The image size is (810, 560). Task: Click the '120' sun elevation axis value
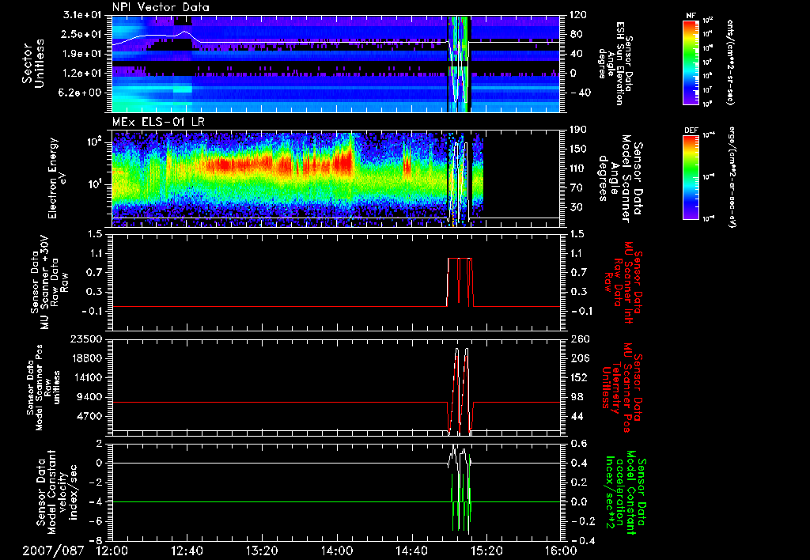click(x=578, y=15)
